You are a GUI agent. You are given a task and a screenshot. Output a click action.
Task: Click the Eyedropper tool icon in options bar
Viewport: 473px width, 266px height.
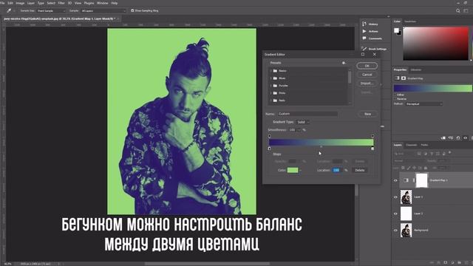pos(9,10)
